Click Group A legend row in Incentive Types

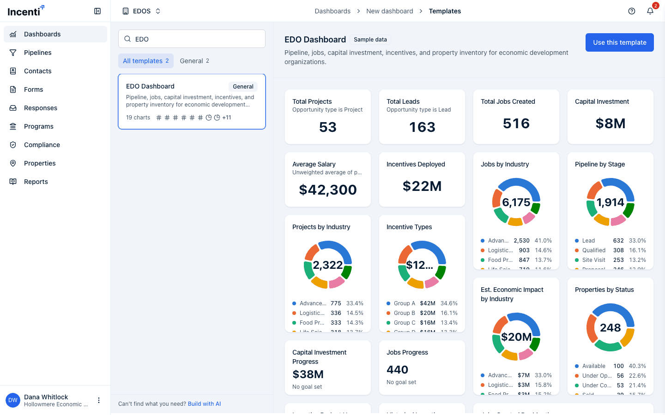pos(422,303)
